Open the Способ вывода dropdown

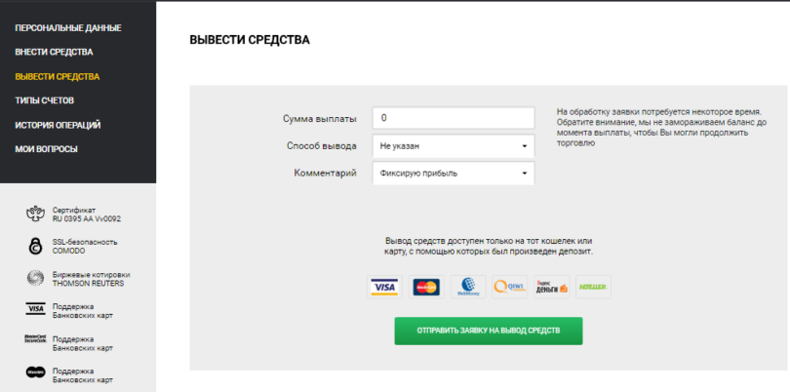(x=454, y=146)
